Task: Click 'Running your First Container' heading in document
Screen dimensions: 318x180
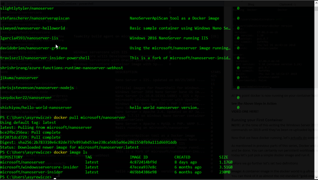Action: pyautogui.click(x=257, y=120)
